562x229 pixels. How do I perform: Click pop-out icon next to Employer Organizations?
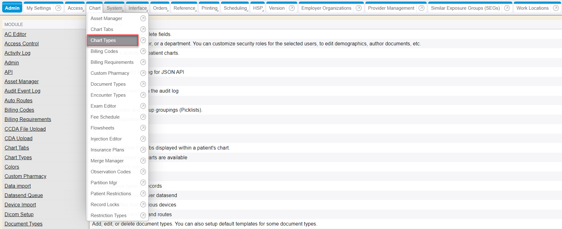[359, 8]
